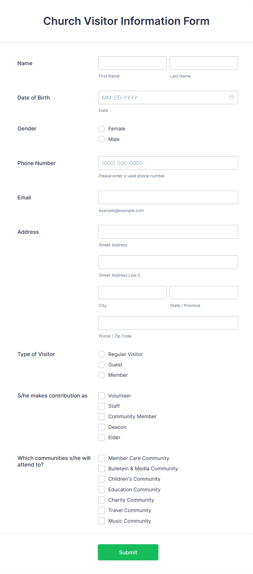The height and width of the screenshot is (574, 253).
Task: Click the First Name input field
Action: point(132,63)
